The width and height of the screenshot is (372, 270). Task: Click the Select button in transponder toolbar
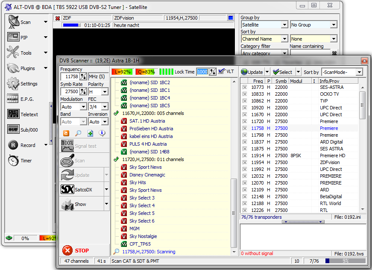(283, 72)
